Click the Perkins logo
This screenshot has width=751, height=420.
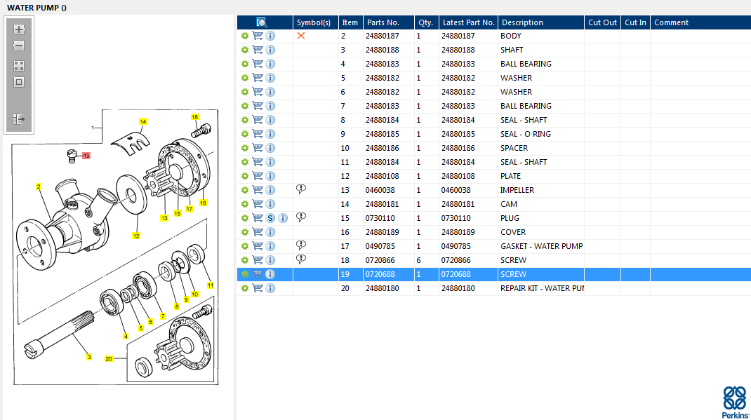coord(734,401)
